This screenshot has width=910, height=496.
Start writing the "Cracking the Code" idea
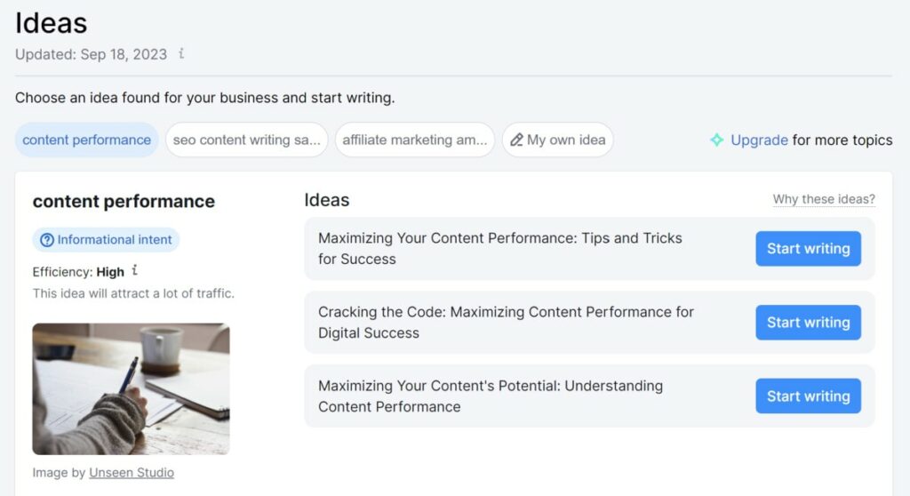(808, 323)
